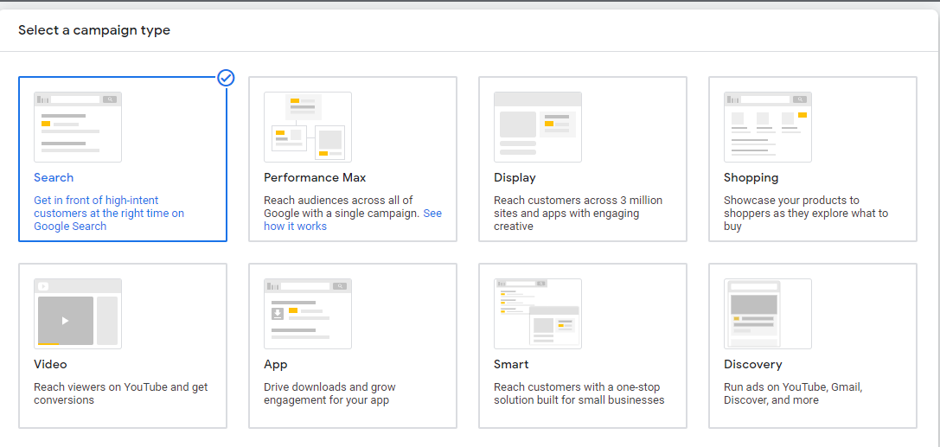Click the App campaign illustration icon
Screen dimensions: 940x447
click(308, 313)
